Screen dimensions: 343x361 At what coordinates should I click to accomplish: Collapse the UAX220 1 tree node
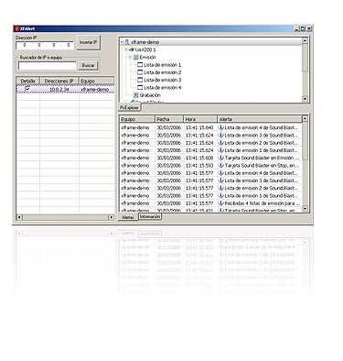pyautogui.click(x=125, y=49)
